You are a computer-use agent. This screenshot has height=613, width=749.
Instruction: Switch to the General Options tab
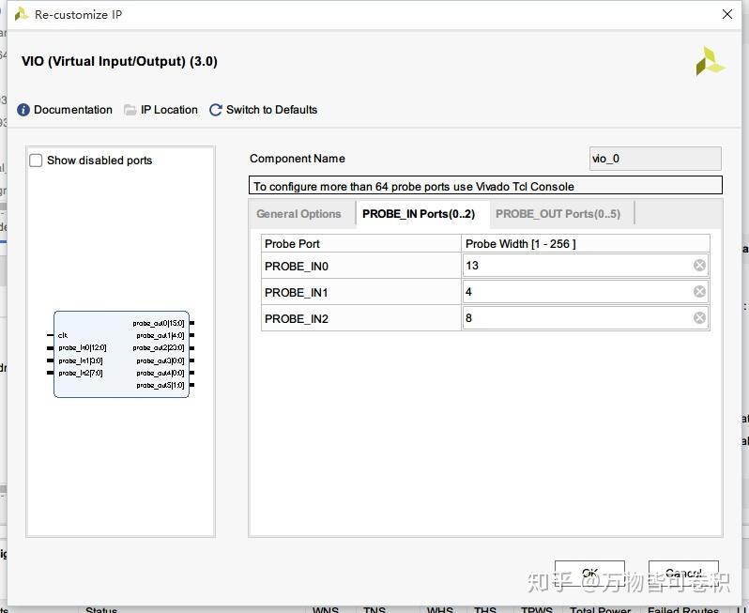(x=298, y=214)
